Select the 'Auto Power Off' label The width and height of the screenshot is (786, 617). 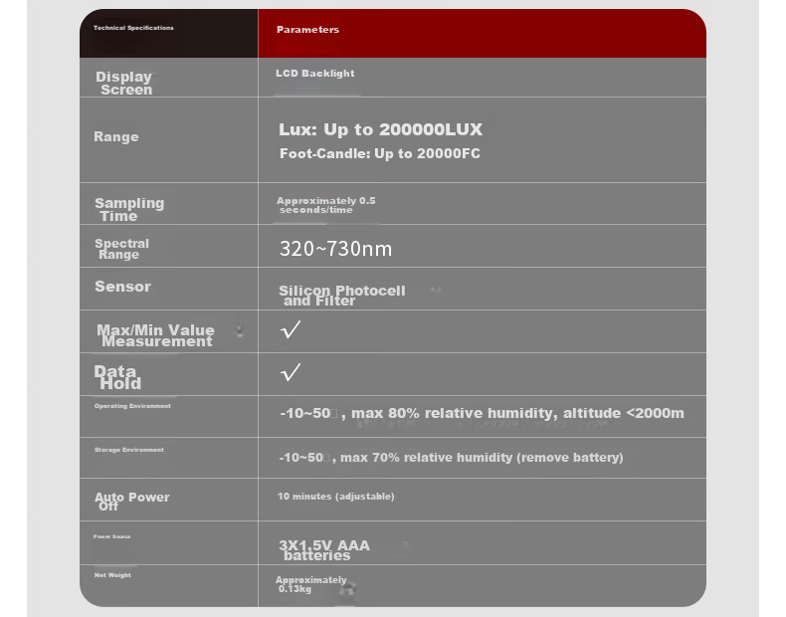pos(132,502)
